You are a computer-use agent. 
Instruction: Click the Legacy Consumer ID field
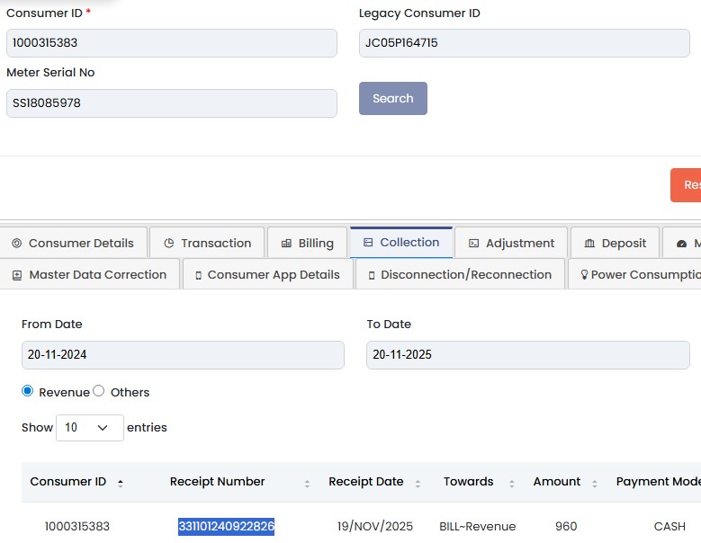point(525,43)
